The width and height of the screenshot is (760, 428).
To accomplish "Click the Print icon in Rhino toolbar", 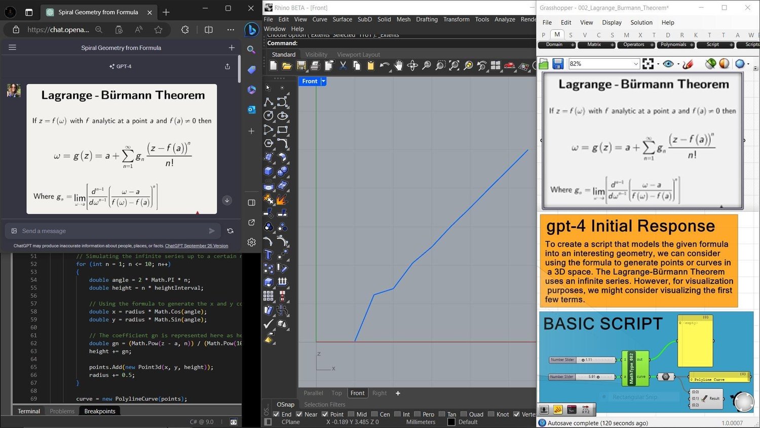I will click(315, 65).
